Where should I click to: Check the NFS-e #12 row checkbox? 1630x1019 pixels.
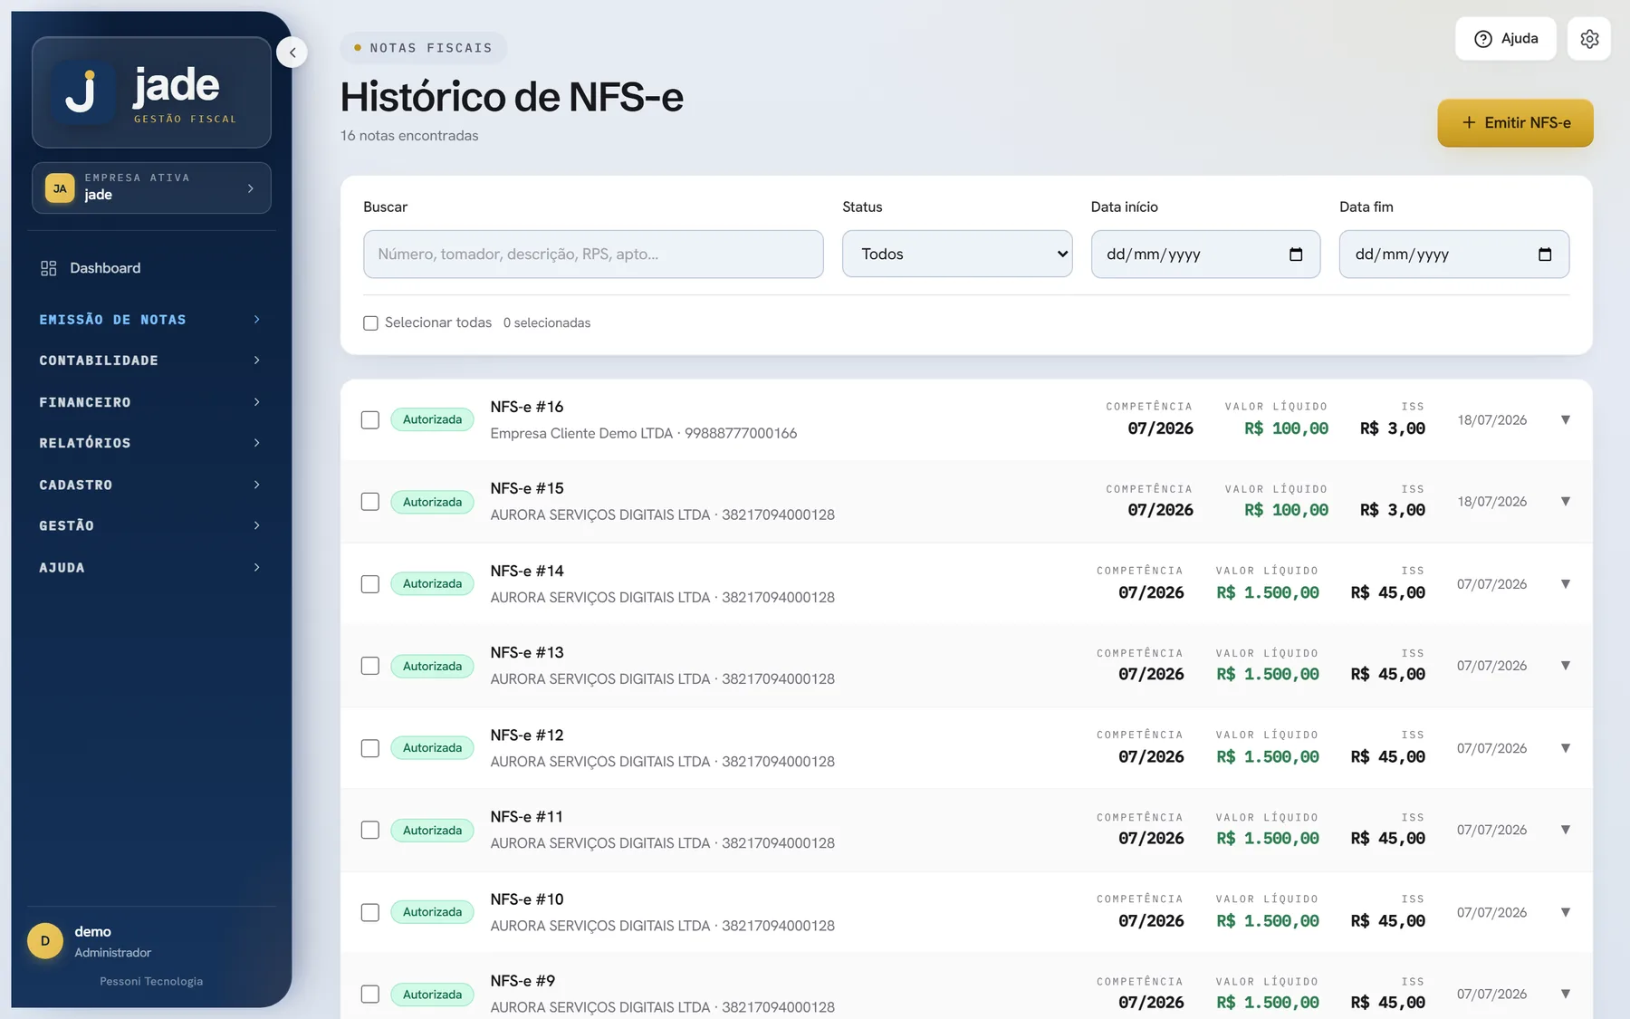tap(370, 748)
